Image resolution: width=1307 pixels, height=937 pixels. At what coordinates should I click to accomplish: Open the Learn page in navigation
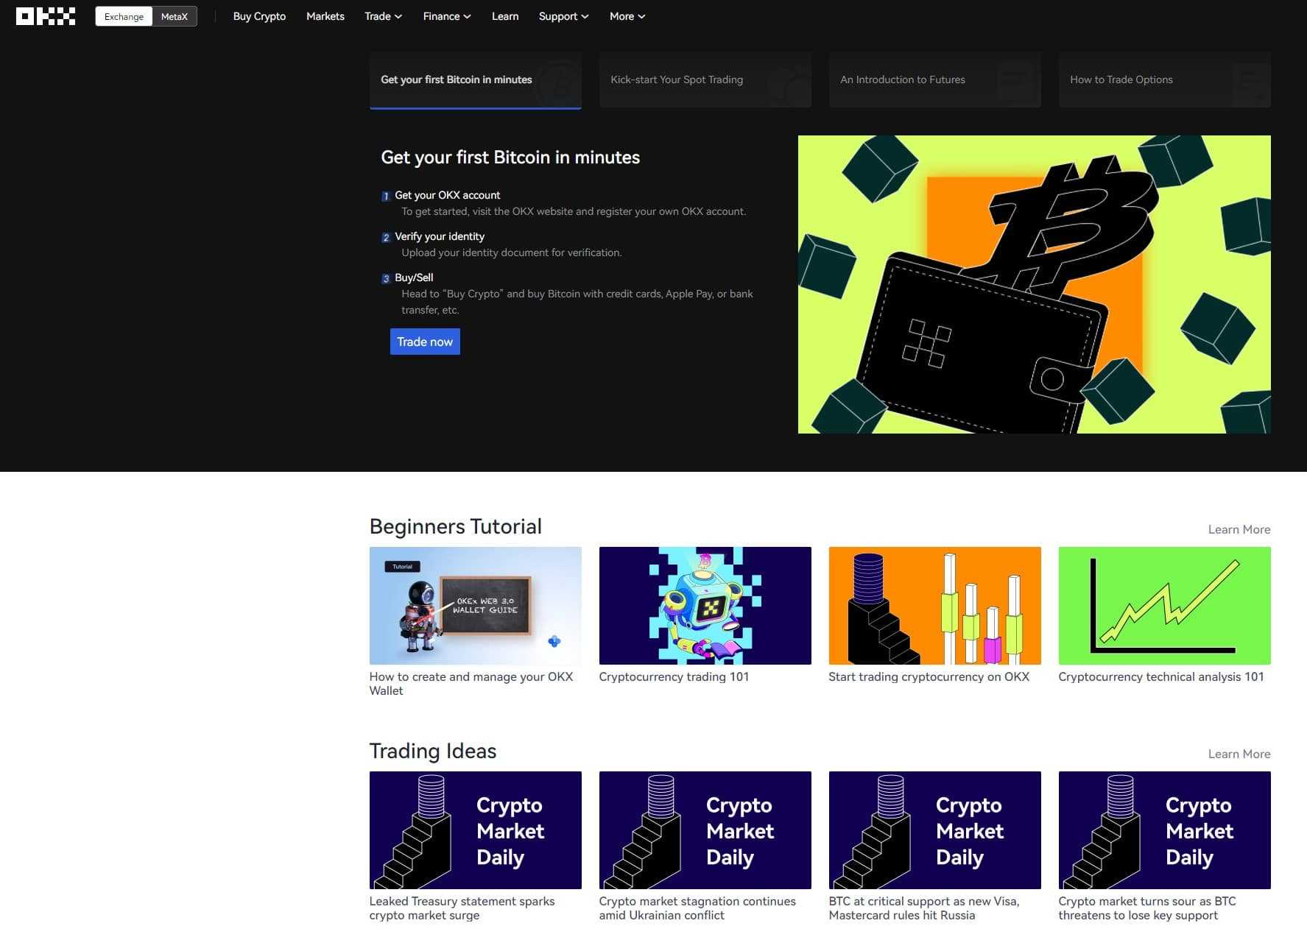(x=504, y=16)
